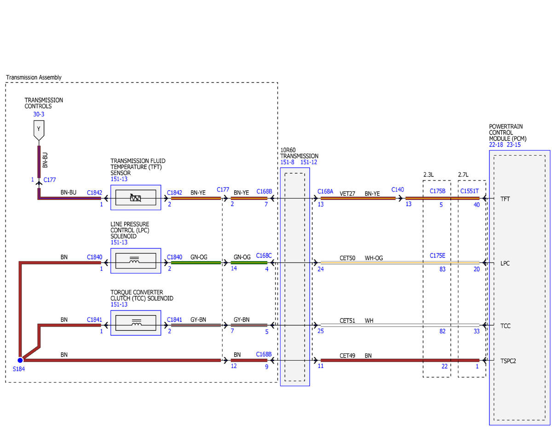Select the TFT pin label at the PCM

click(505, 199)
